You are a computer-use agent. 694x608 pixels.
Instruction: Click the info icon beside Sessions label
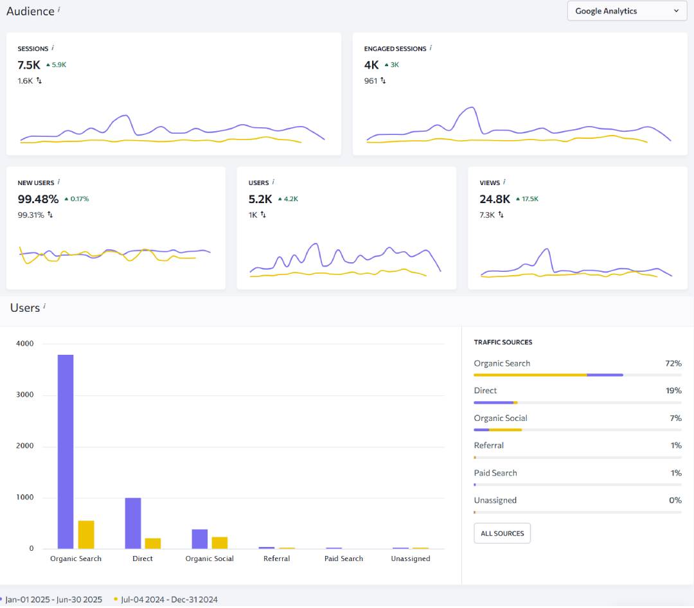[x=53, y=48]
